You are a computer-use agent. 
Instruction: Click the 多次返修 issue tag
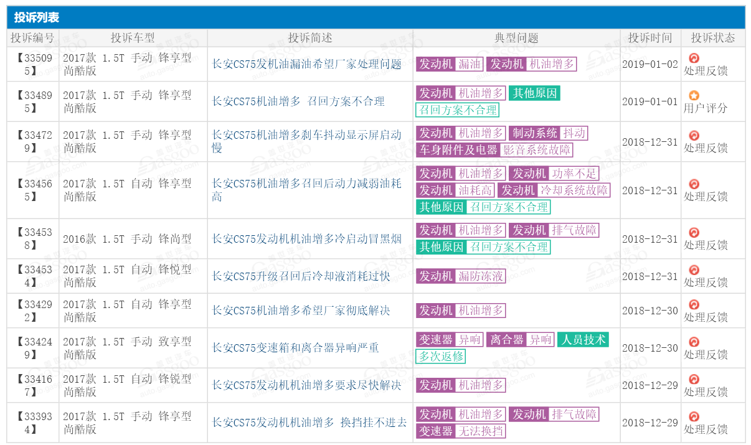(441, 357)
